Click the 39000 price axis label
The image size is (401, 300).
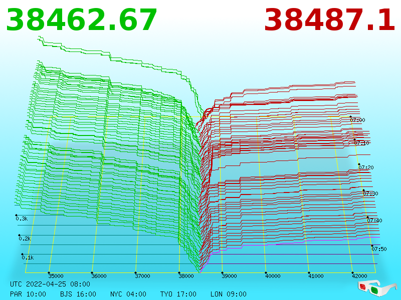click(229, 276)
